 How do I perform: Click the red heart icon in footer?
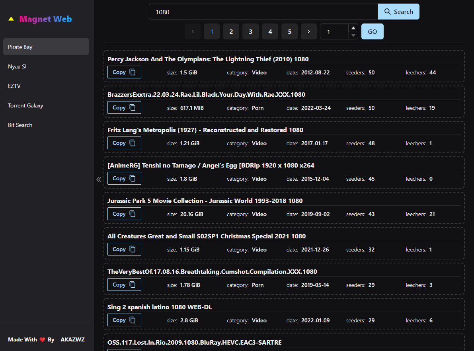(x=42, y=339)
